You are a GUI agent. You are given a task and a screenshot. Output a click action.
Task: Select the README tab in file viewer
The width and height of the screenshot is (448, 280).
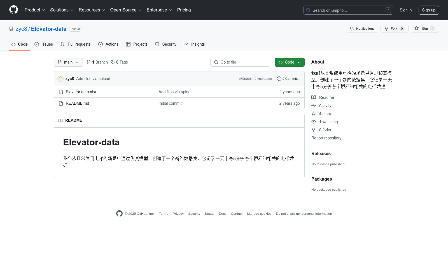click(70, 120)
